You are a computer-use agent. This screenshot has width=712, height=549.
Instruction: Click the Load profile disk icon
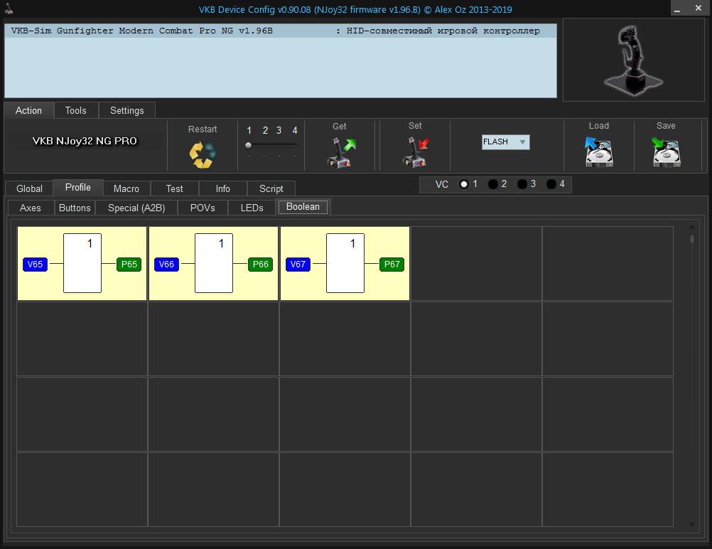pyautogui.click(x=598, y=151)
